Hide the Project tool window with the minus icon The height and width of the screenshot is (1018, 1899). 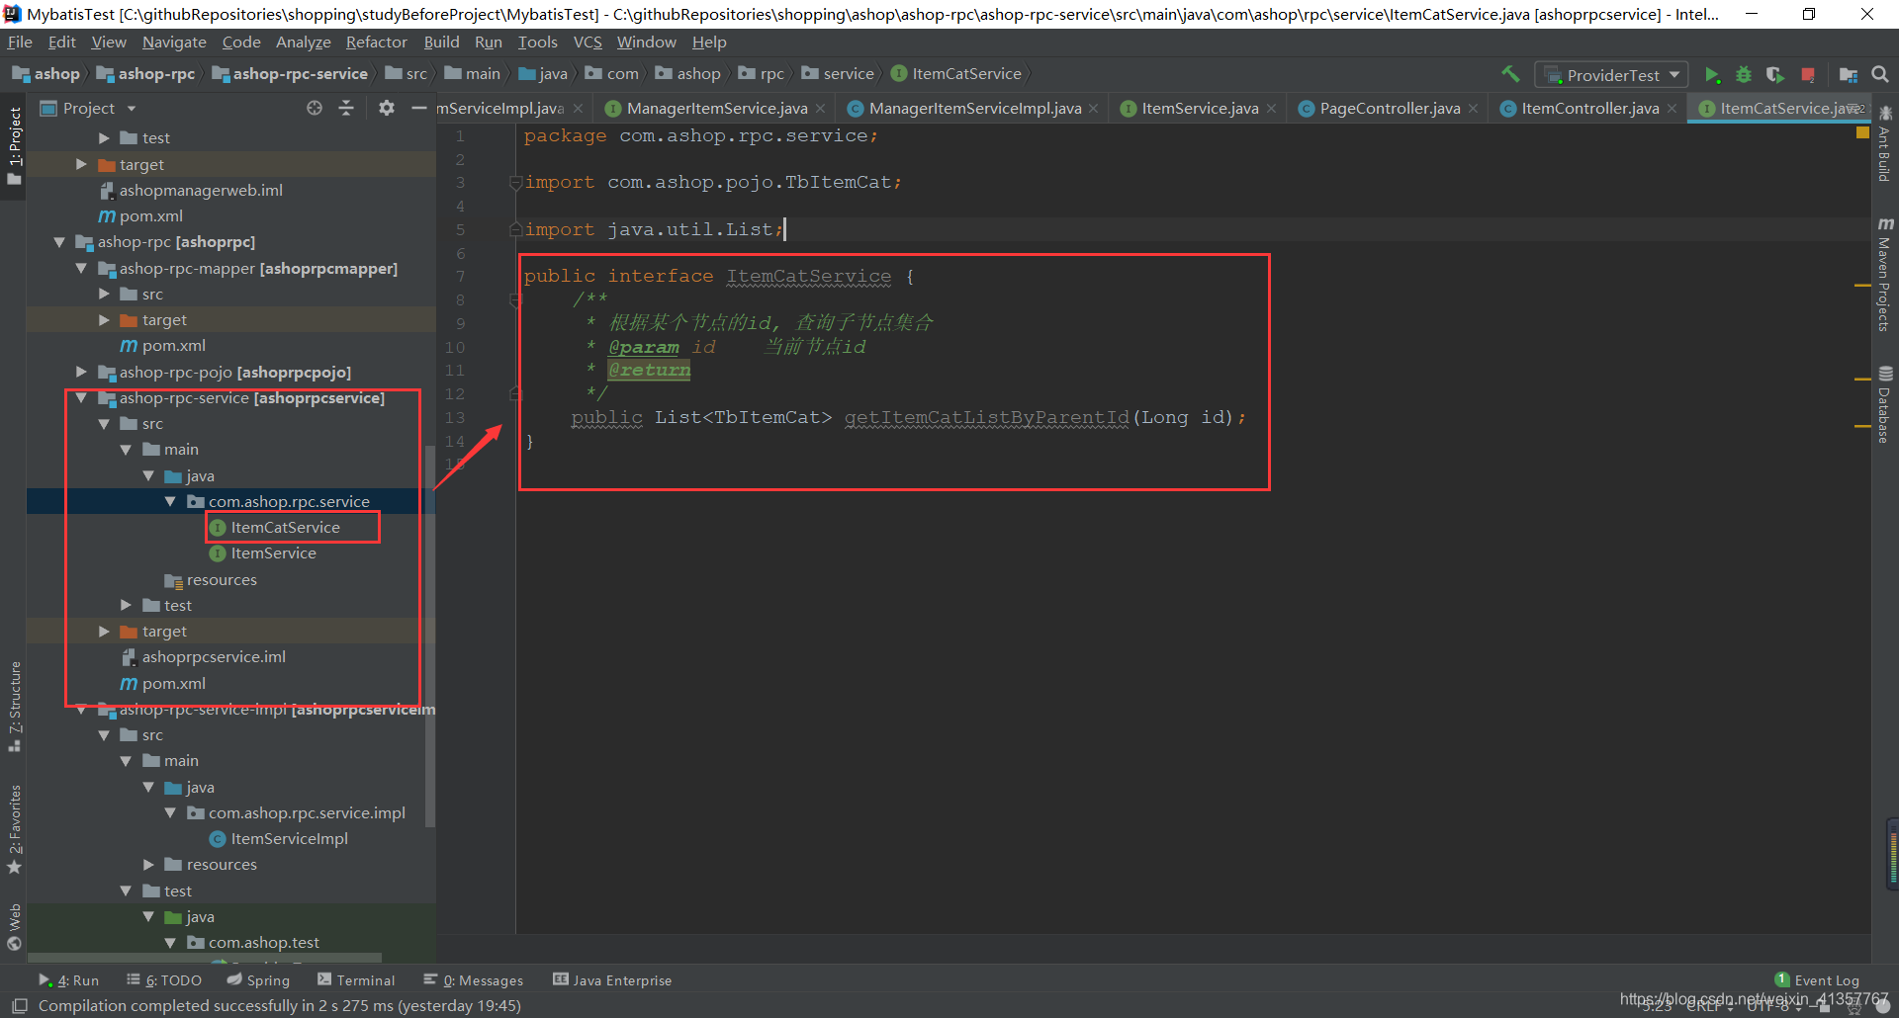pyautogui.click(x=419, y=108)
